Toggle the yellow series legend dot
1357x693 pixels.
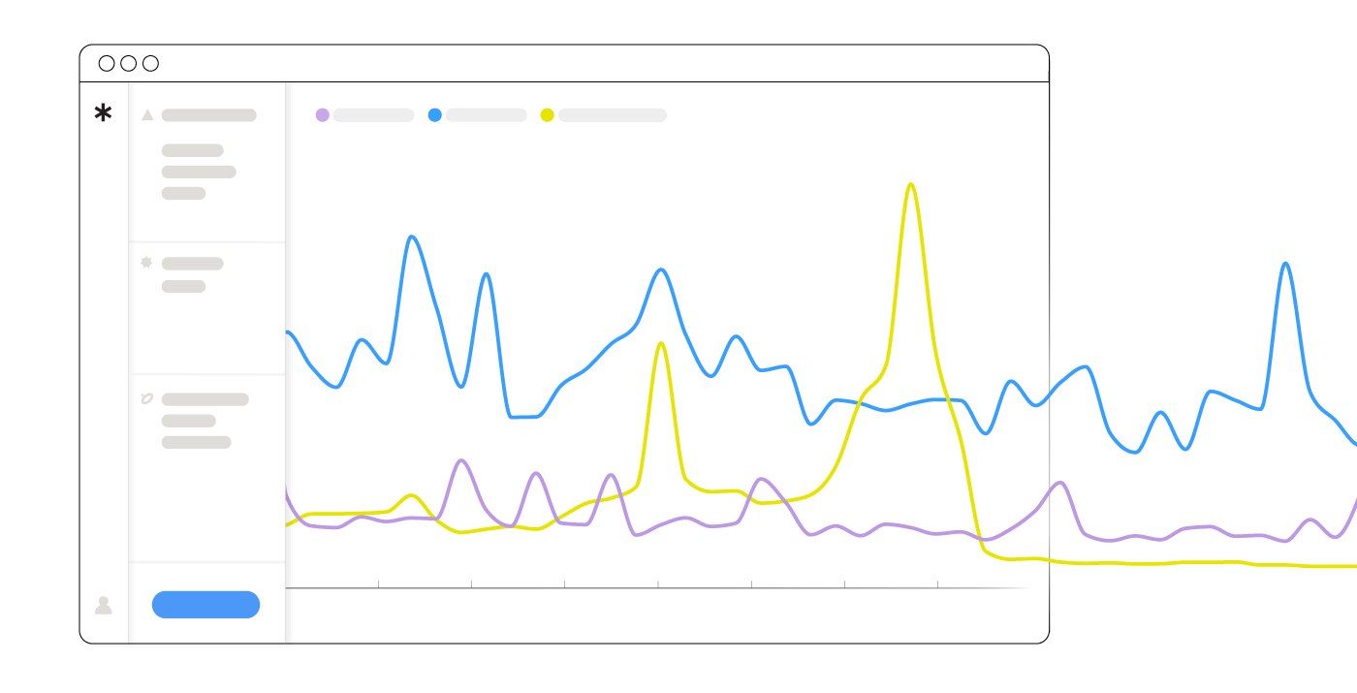547,115
